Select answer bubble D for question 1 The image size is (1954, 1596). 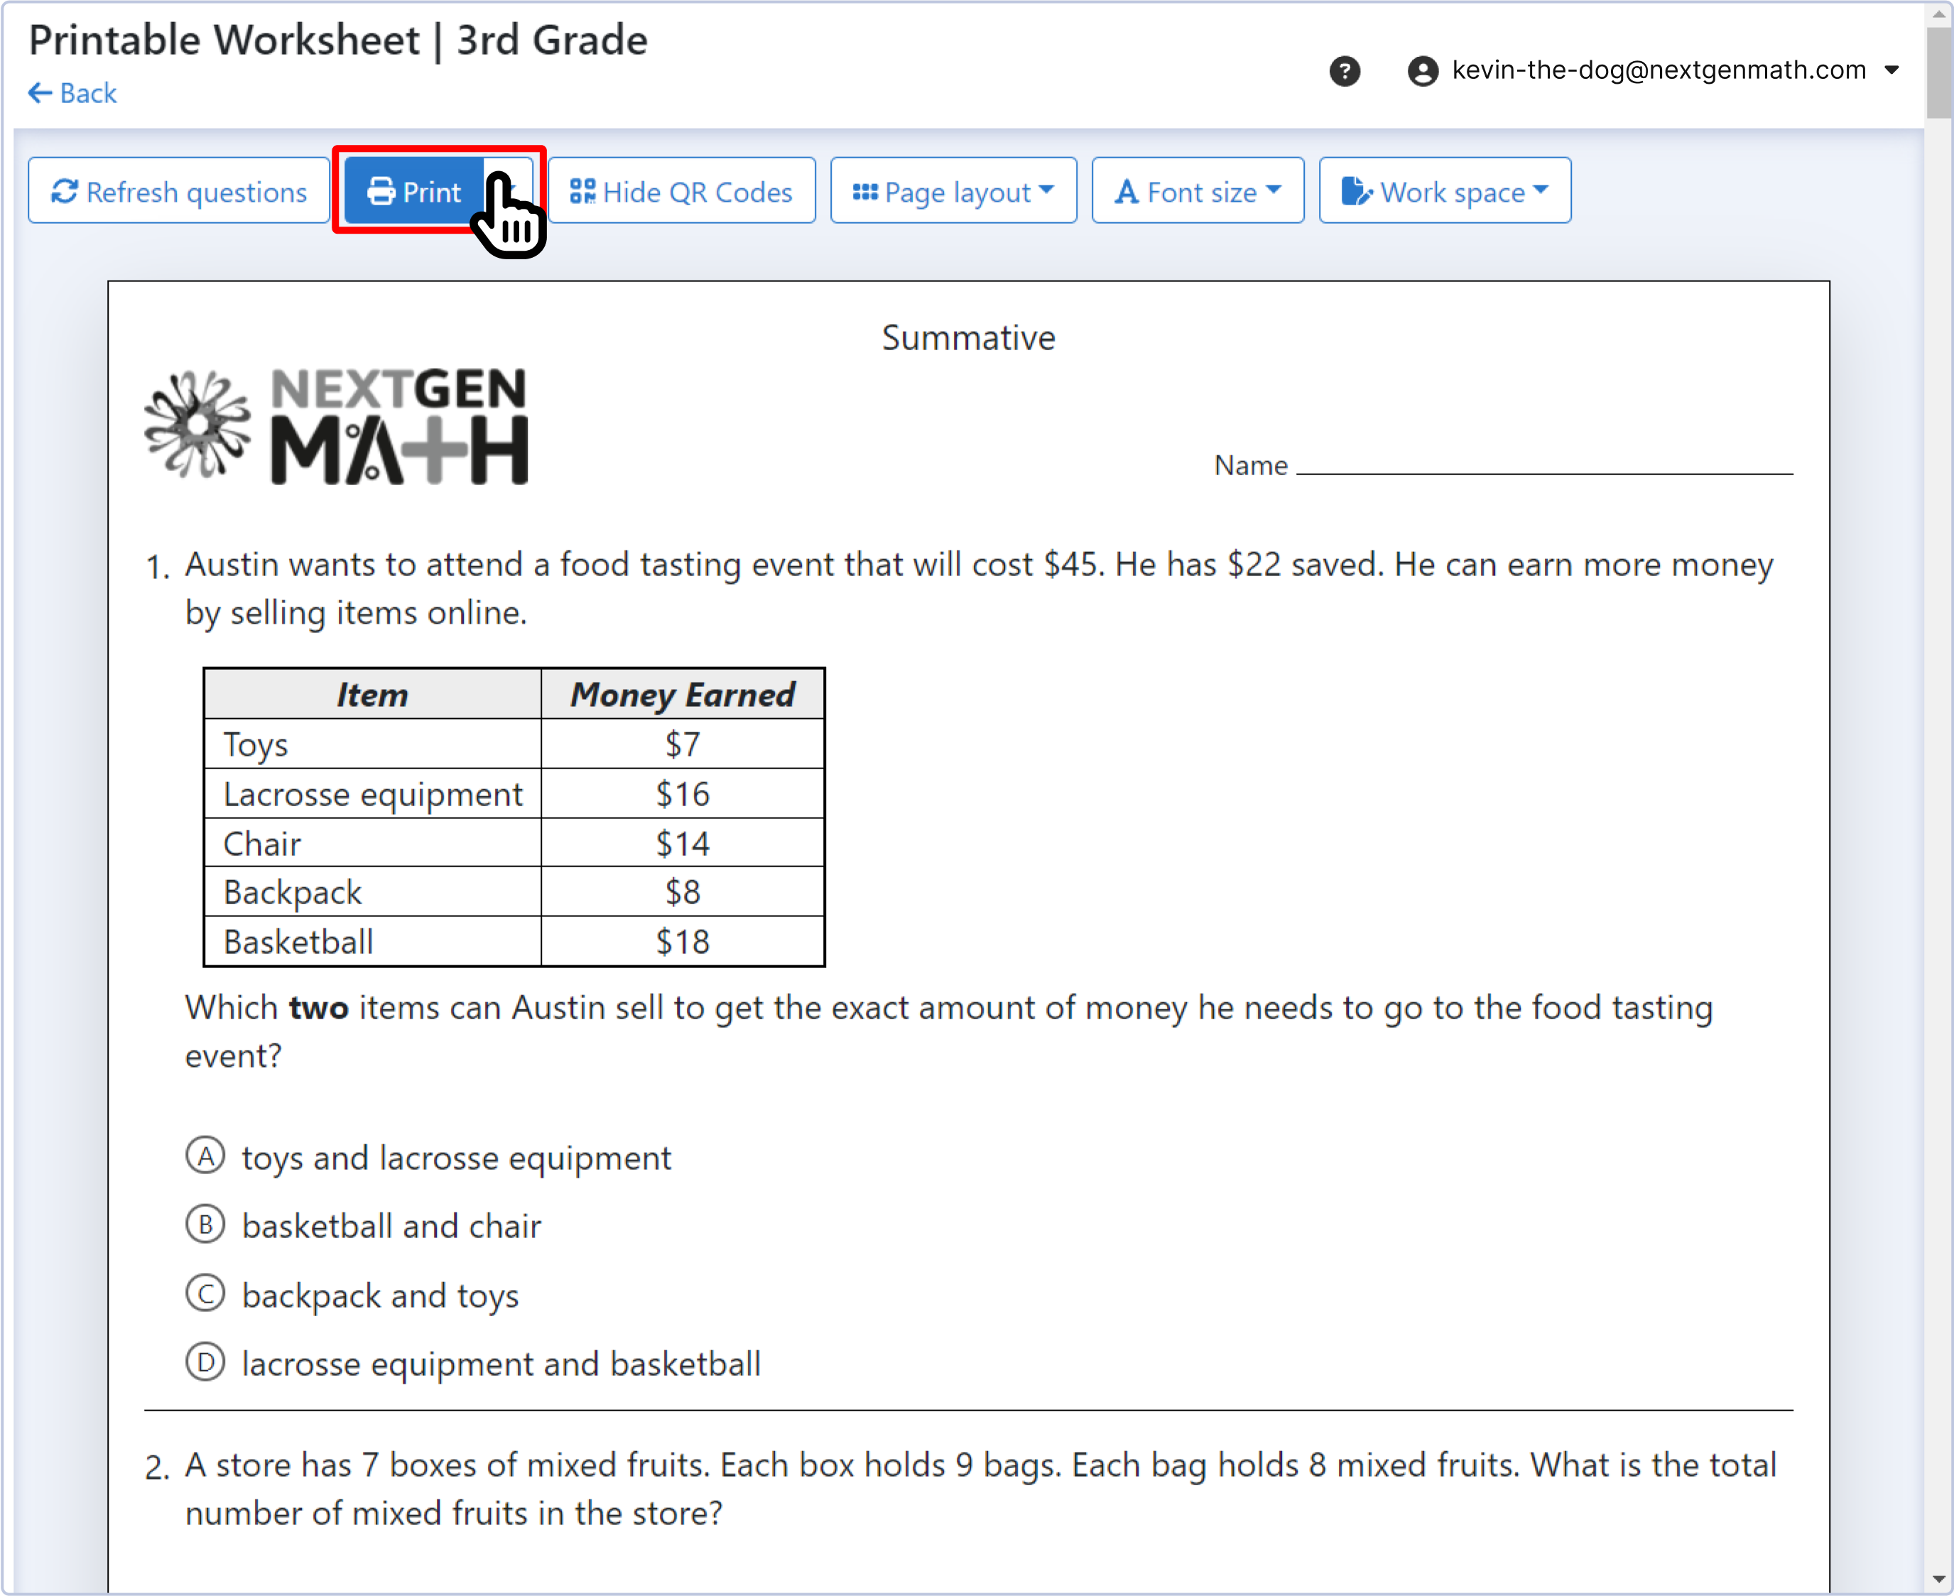point(205,1362)
